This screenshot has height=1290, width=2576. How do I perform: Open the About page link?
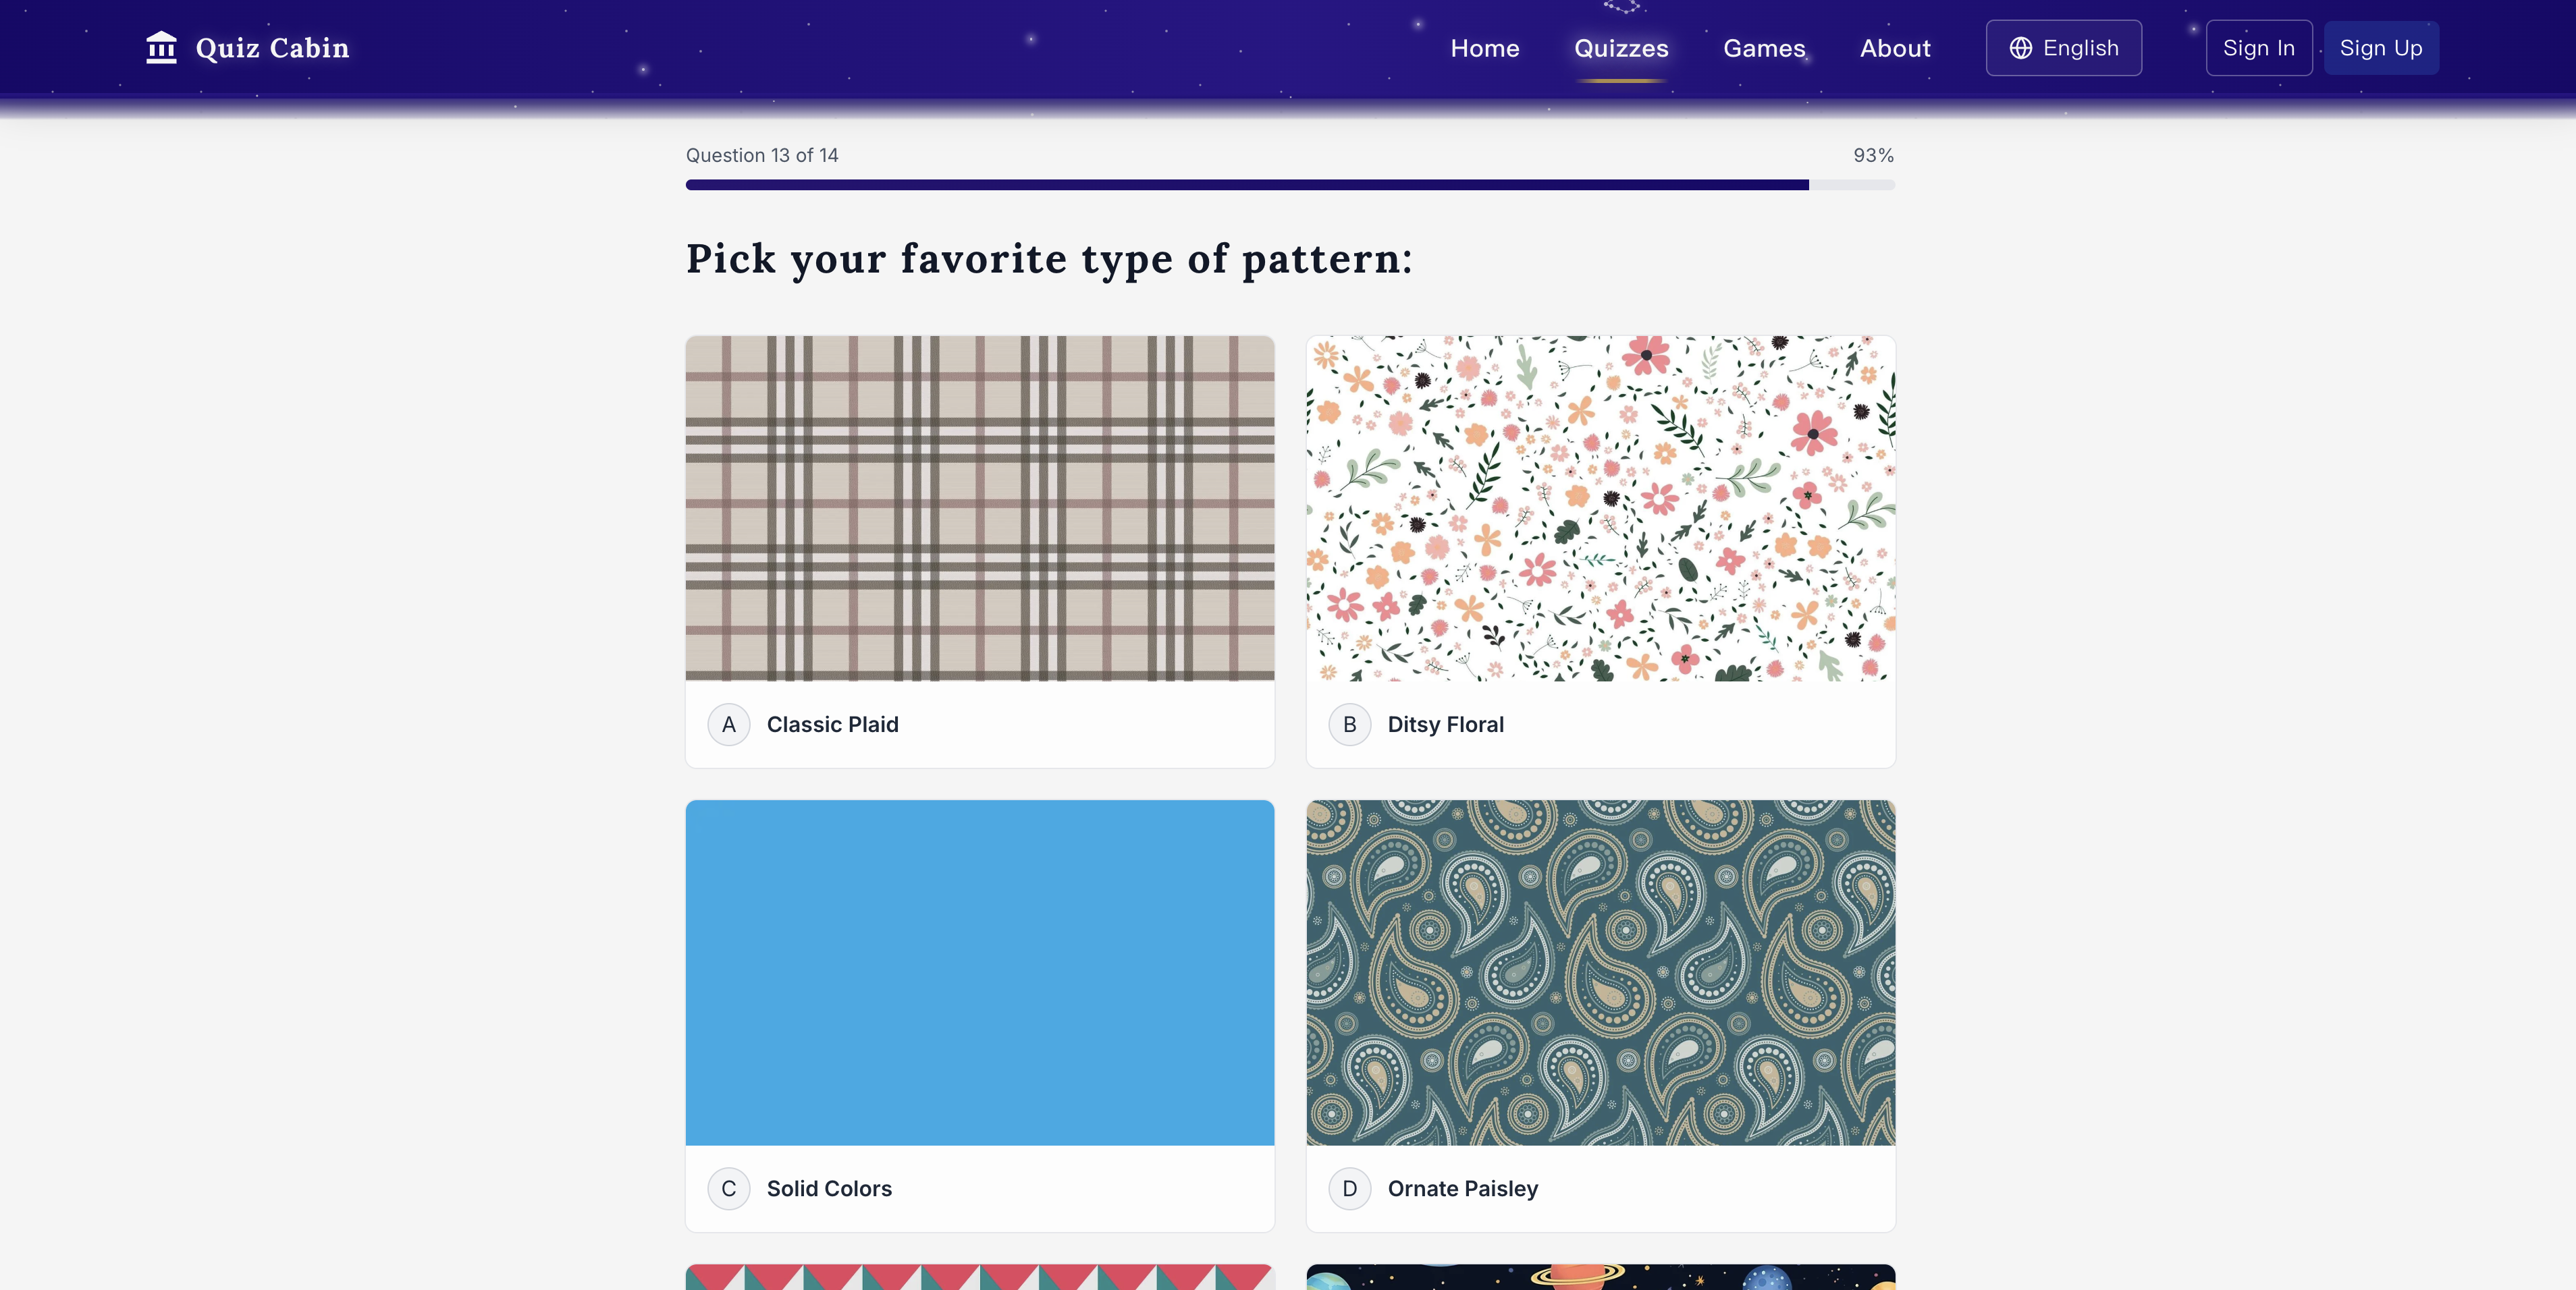coord(1894,48)
